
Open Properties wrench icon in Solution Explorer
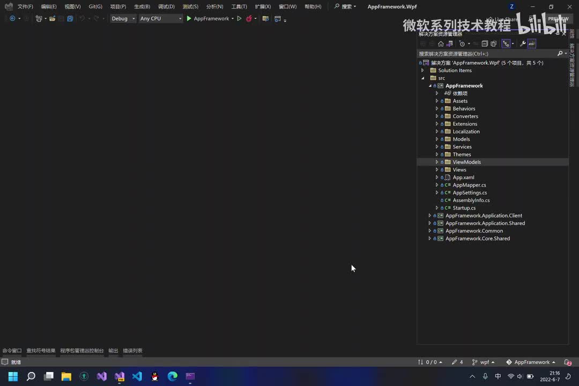523,44
